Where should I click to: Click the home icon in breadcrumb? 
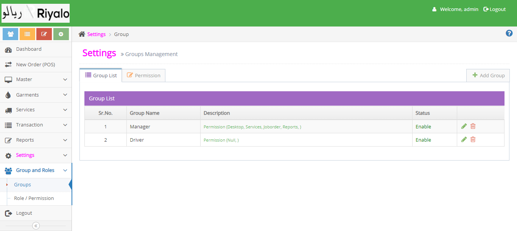coord(82,34)
